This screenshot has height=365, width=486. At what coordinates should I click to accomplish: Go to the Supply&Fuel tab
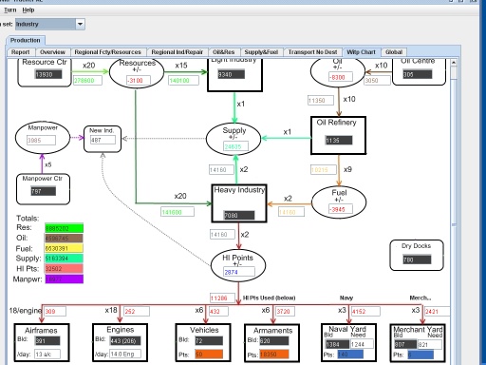tap(261, 52)
